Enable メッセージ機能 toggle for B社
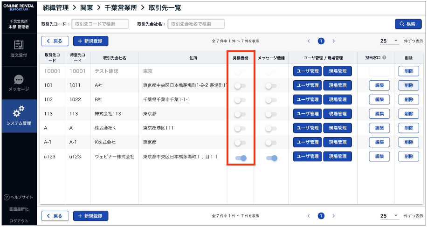Screen dimensions: 427x227 click(271, 100)
